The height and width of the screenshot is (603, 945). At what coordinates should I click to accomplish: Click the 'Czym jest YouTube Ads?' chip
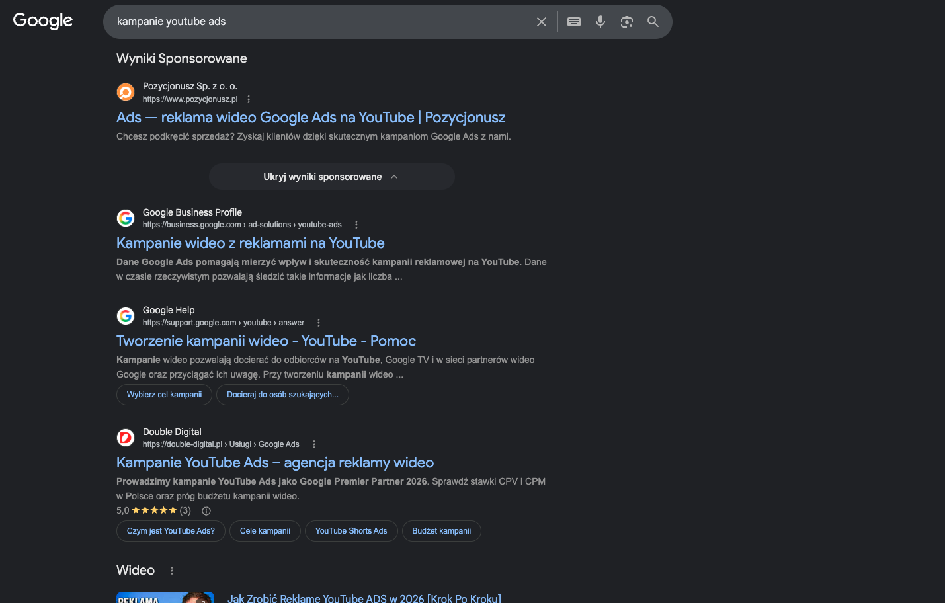point(171,531)
